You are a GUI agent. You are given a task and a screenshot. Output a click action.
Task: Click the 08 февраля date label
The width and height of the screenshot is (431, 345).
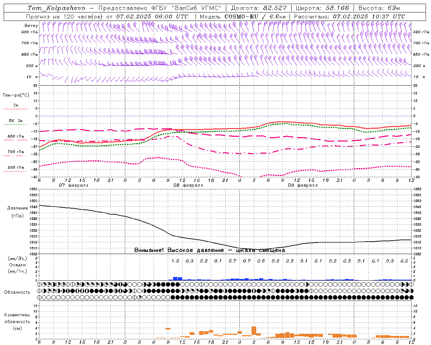(x=188, y=185)
